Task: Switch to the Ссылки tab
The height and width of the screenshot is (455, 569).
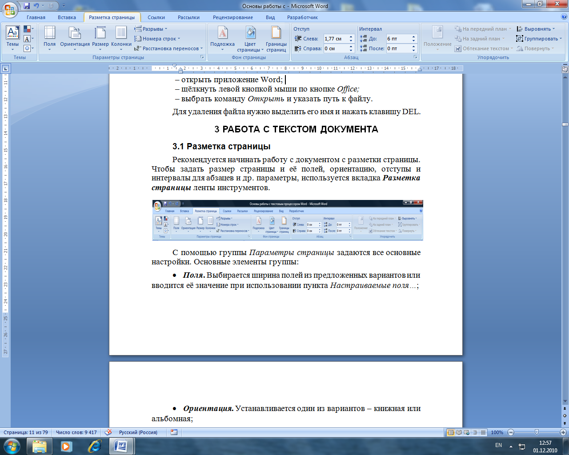Action: tap(156, 17)
